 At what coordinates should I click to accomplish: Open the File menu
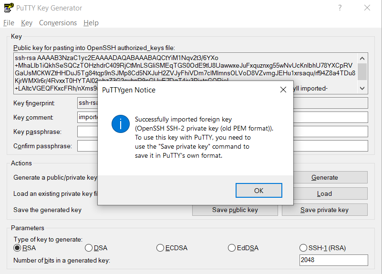click(x=9, y=23)
